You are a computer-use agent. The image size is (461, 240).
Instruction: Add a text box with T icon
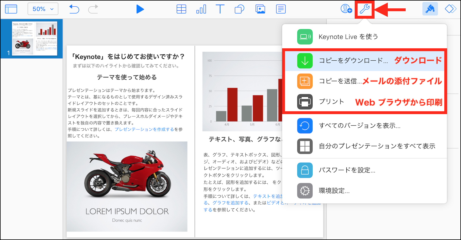coord(220,9)
